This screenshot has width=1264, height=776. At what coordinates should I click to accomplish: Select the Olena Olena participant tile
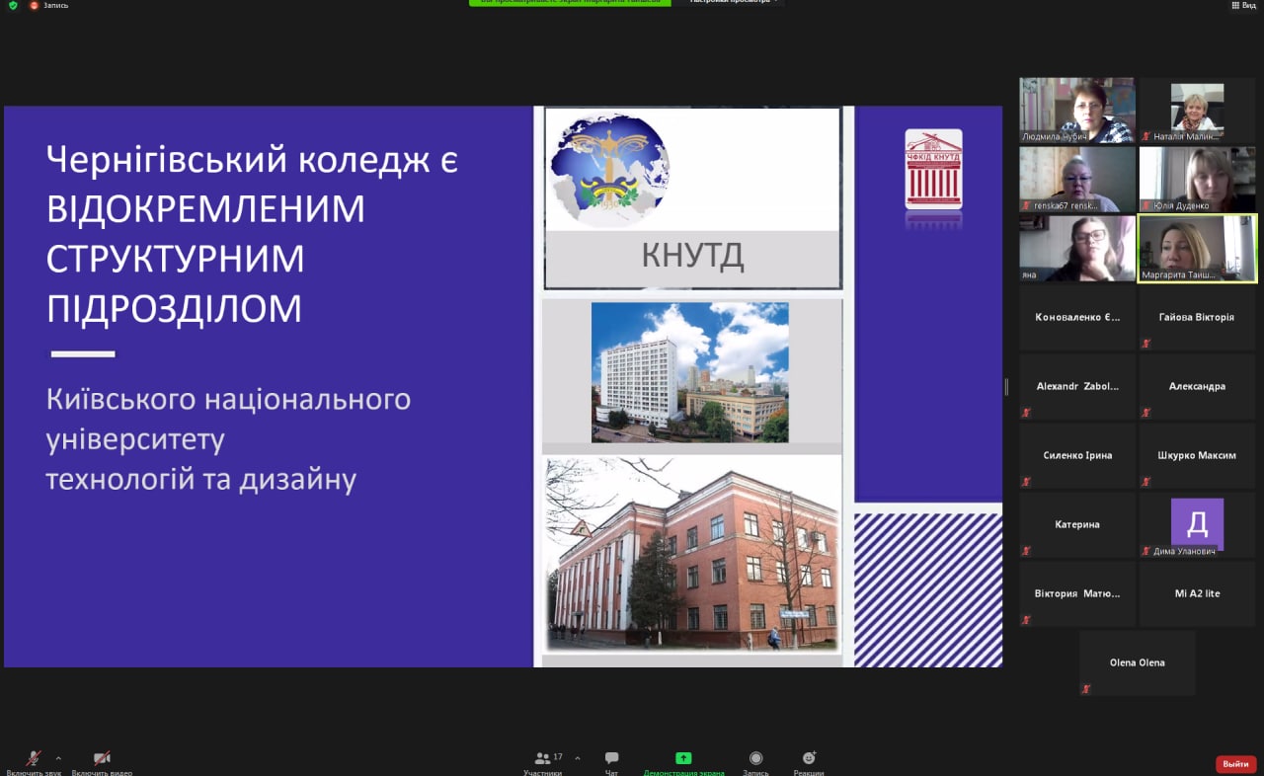(1137, 662)
